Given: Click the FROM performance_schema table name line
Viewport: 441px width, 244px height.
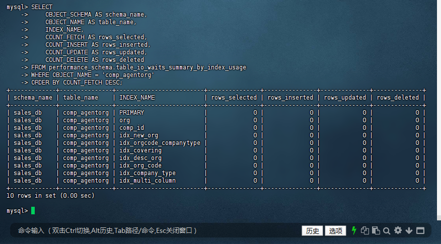Looking at the screenshot, I should point(138,67).
